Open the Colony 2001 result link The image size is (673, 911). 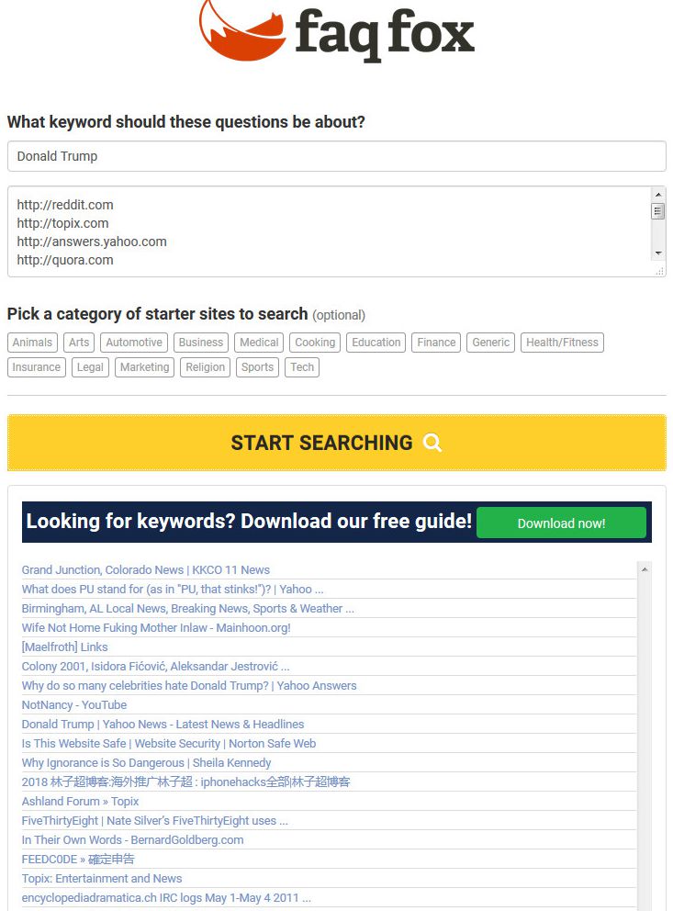pyautogui.click(x=155, y=667)
